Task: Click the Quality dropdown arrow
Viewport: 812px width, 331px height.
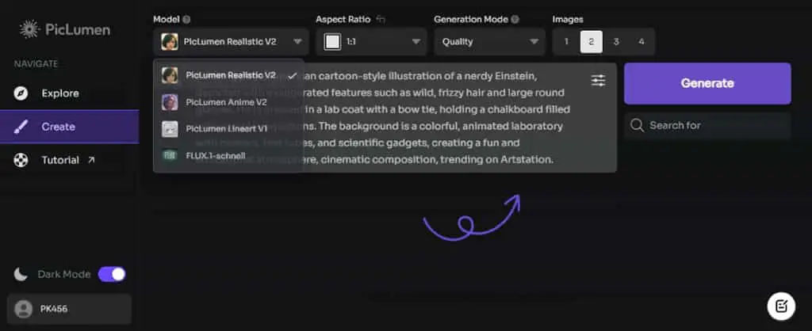Action: tap(534, 42)
